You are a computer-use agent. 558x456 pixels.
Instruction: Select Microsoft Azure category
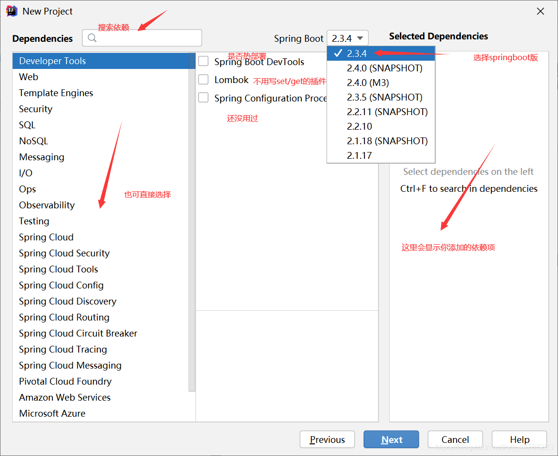101,414
